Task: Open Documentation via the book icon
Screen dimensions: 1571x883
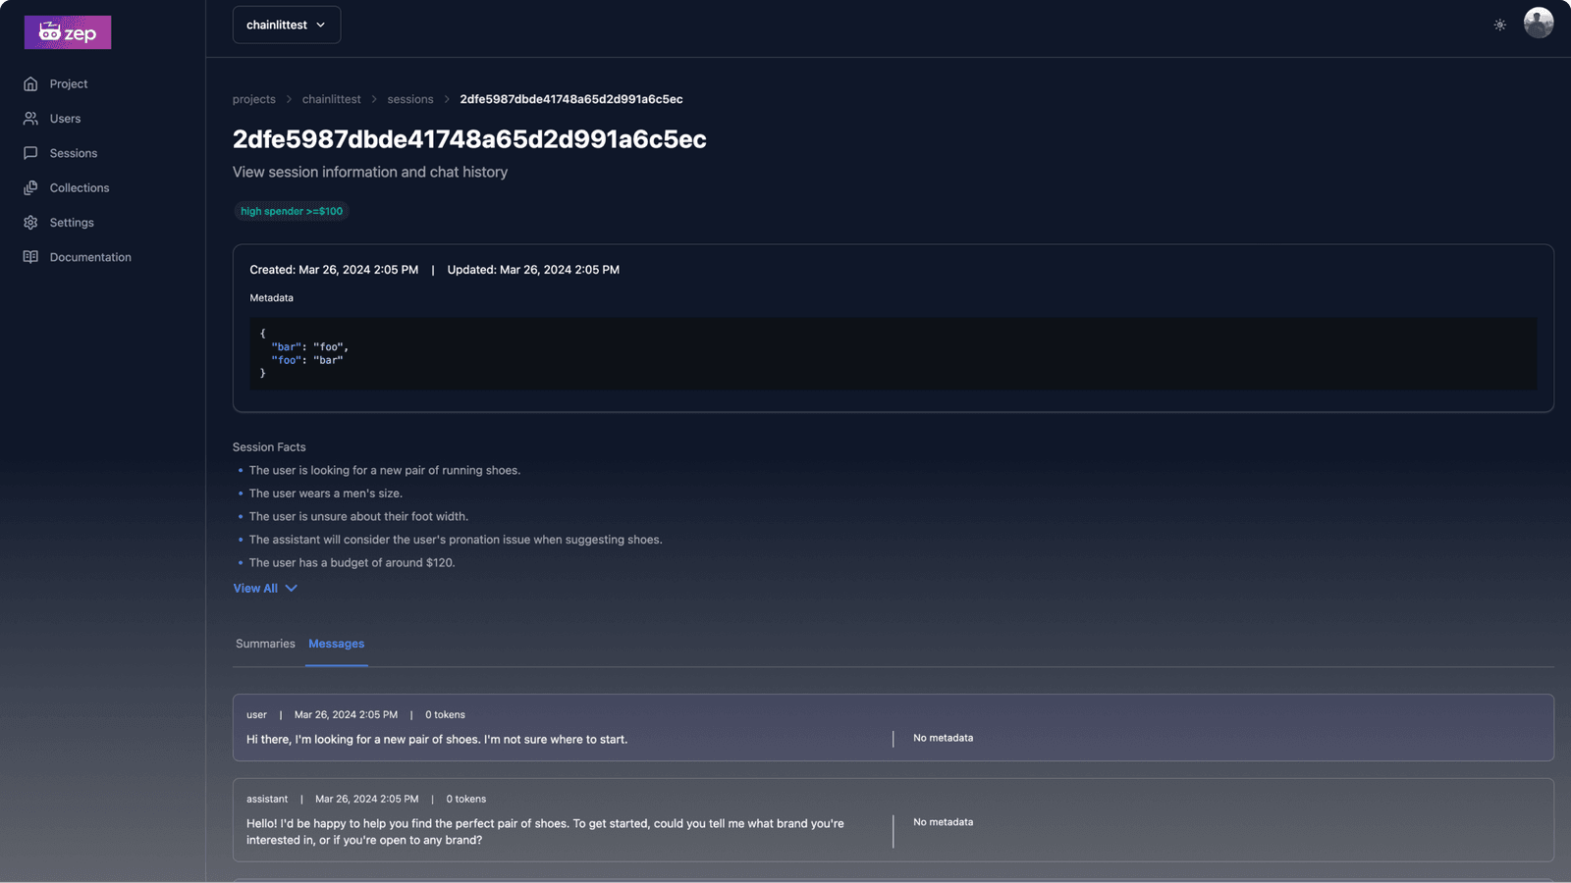Action: click(30, 256)
